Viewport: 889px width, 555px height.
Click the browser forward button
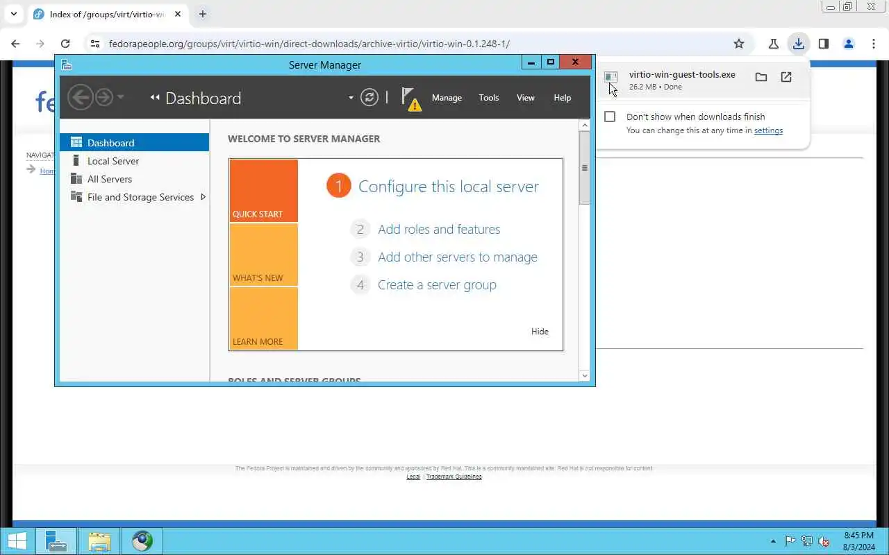tap(40, 44)
